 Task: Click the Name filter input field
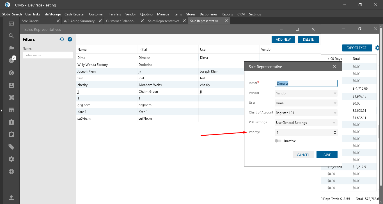48,55
